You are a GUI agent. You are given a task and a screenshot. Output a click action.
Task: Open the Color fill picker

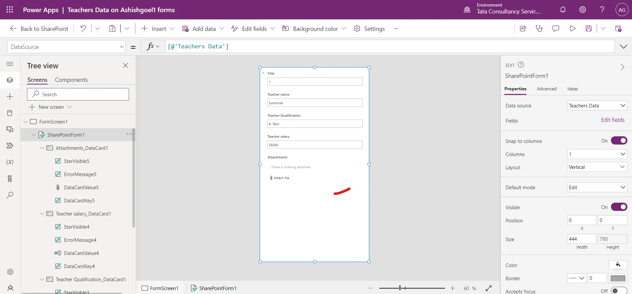coord(618,265)
